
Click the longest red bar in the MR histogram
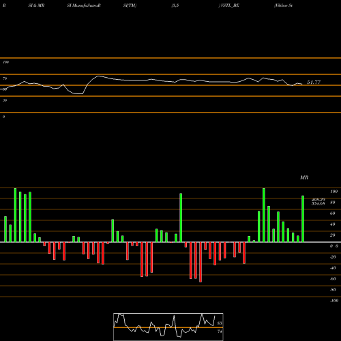[x=201, y=262]
